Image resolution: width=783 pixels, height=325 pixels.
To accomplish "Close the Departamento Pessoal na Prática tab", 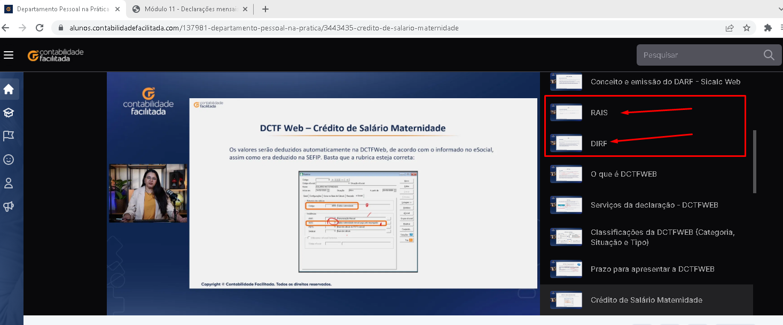I will point(118,9).
